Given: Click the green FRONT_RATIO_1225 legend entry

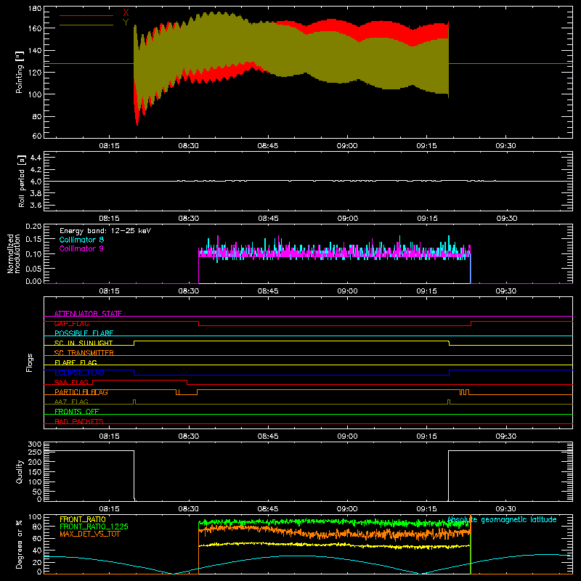Looking at the screenshot, I should coord(94,527).
